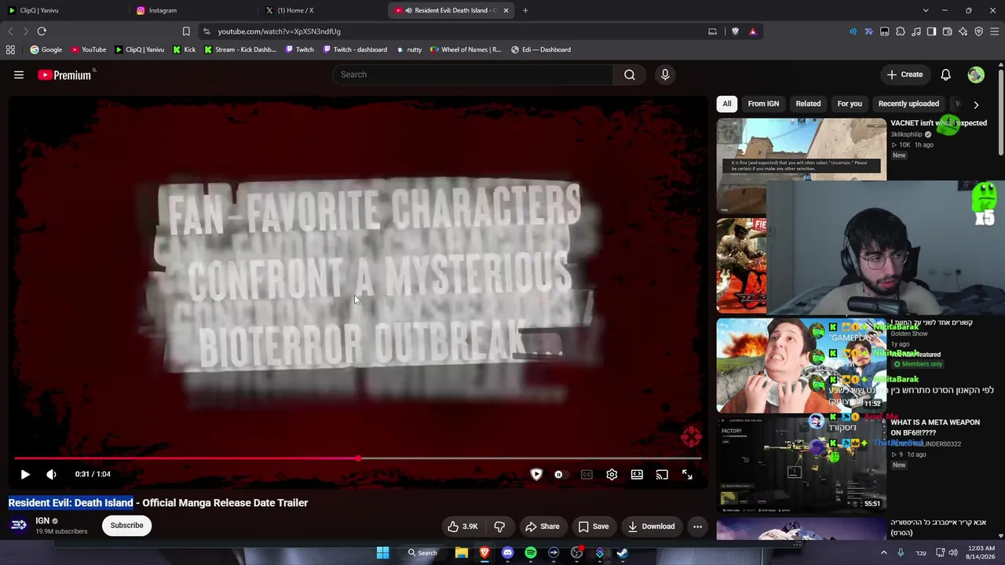Click the YouTube search magnifier button
This screenshot has height=565, width=1005.
tap(630, 75)
